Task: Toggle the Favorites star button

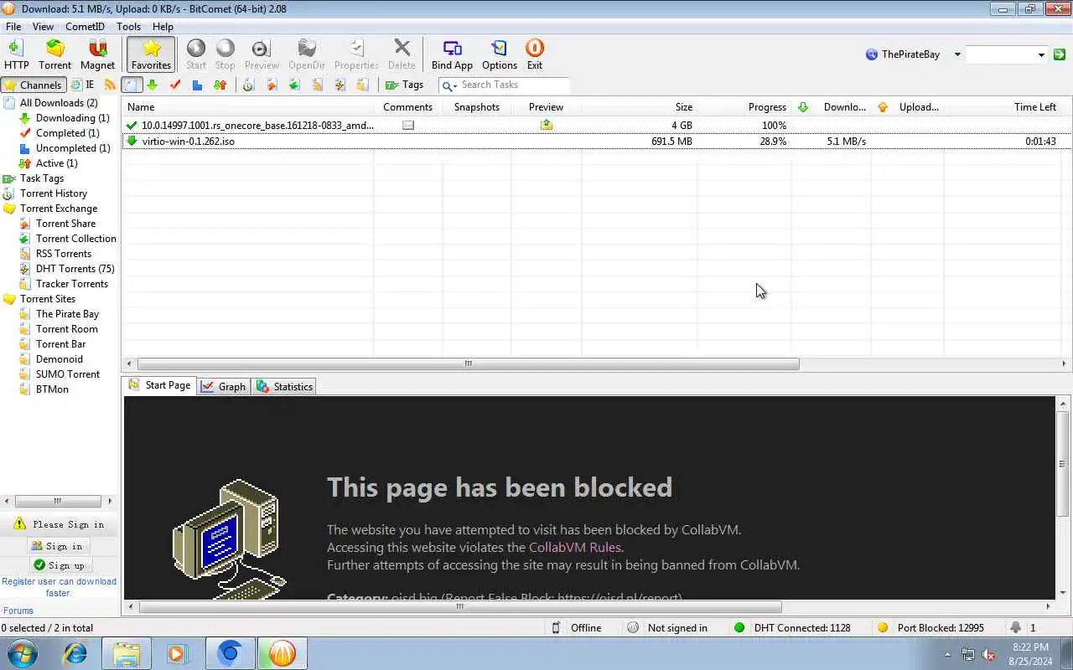Action: (x=151, y=54)
